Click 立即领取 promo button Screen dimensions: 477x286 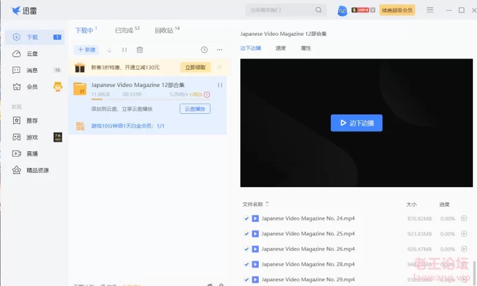click(196, 67)
